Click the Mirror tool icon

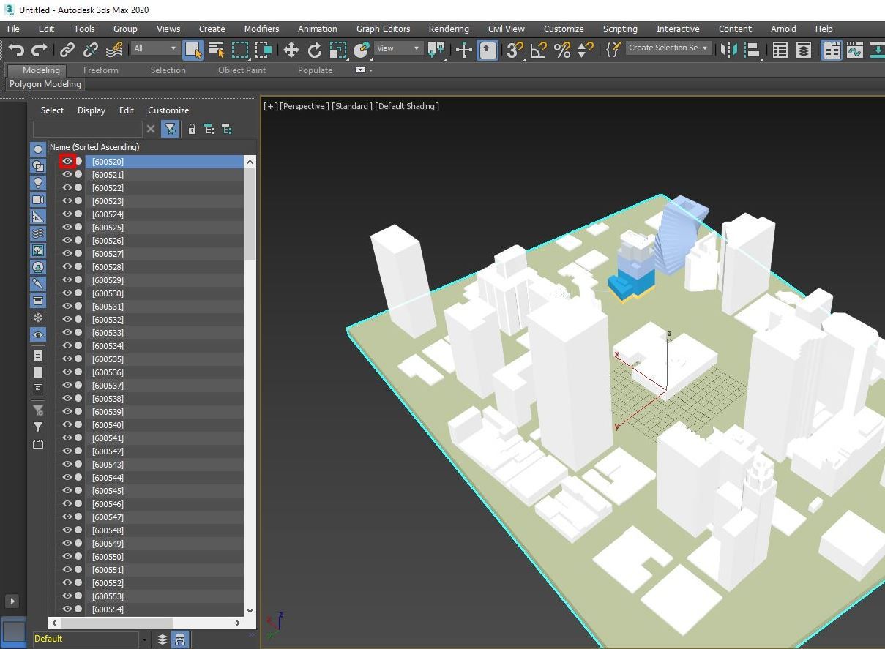tap(728, 49)
